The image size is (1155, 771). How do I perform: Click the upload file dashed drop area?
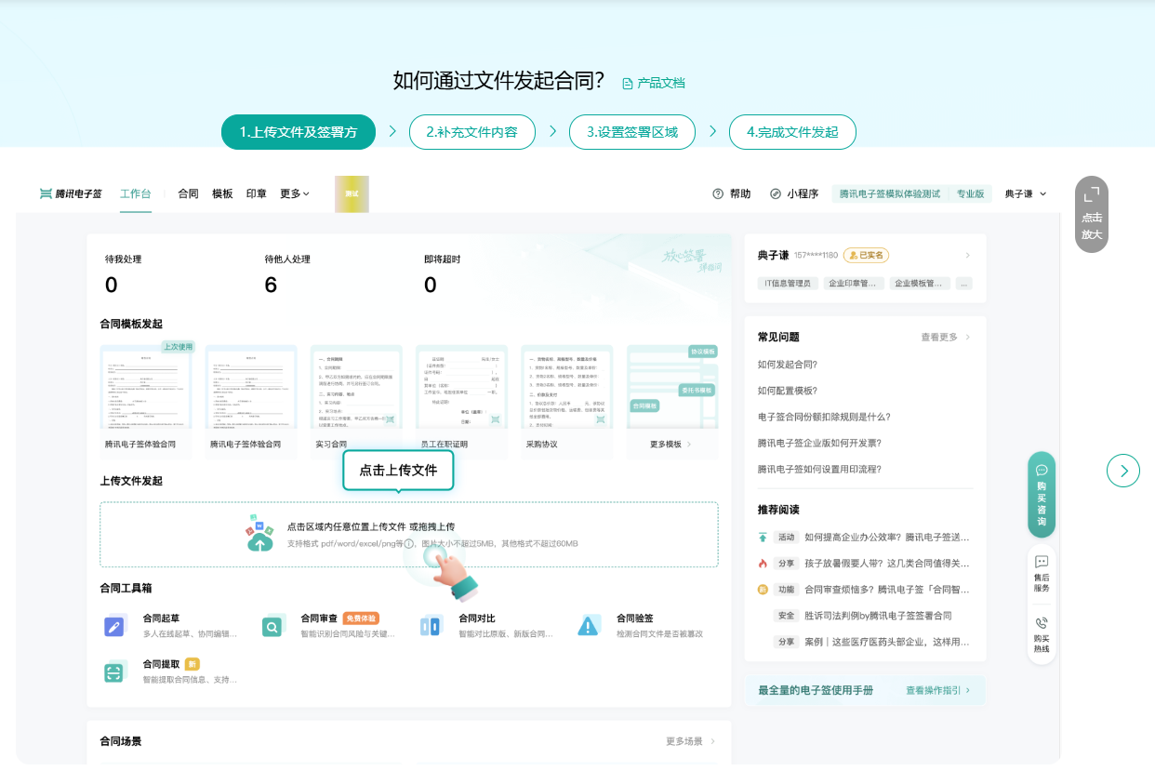pos(409,534)
